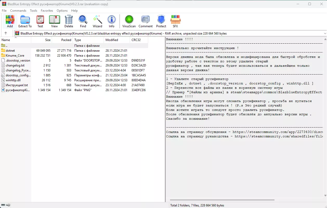Viewport: 327px width, 208px height.
Task: Click type Файл "PNG" cell
Action: (83, 90)
